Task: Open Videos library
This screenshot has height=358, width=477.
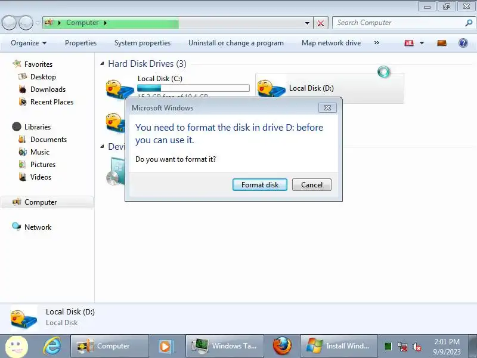Action: point(41,177)
